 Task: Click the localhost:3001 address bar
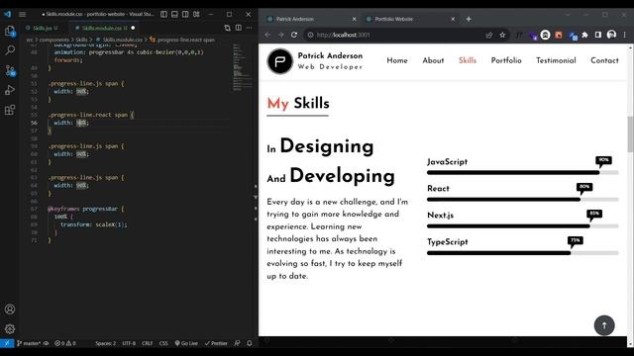pos(396,36)
